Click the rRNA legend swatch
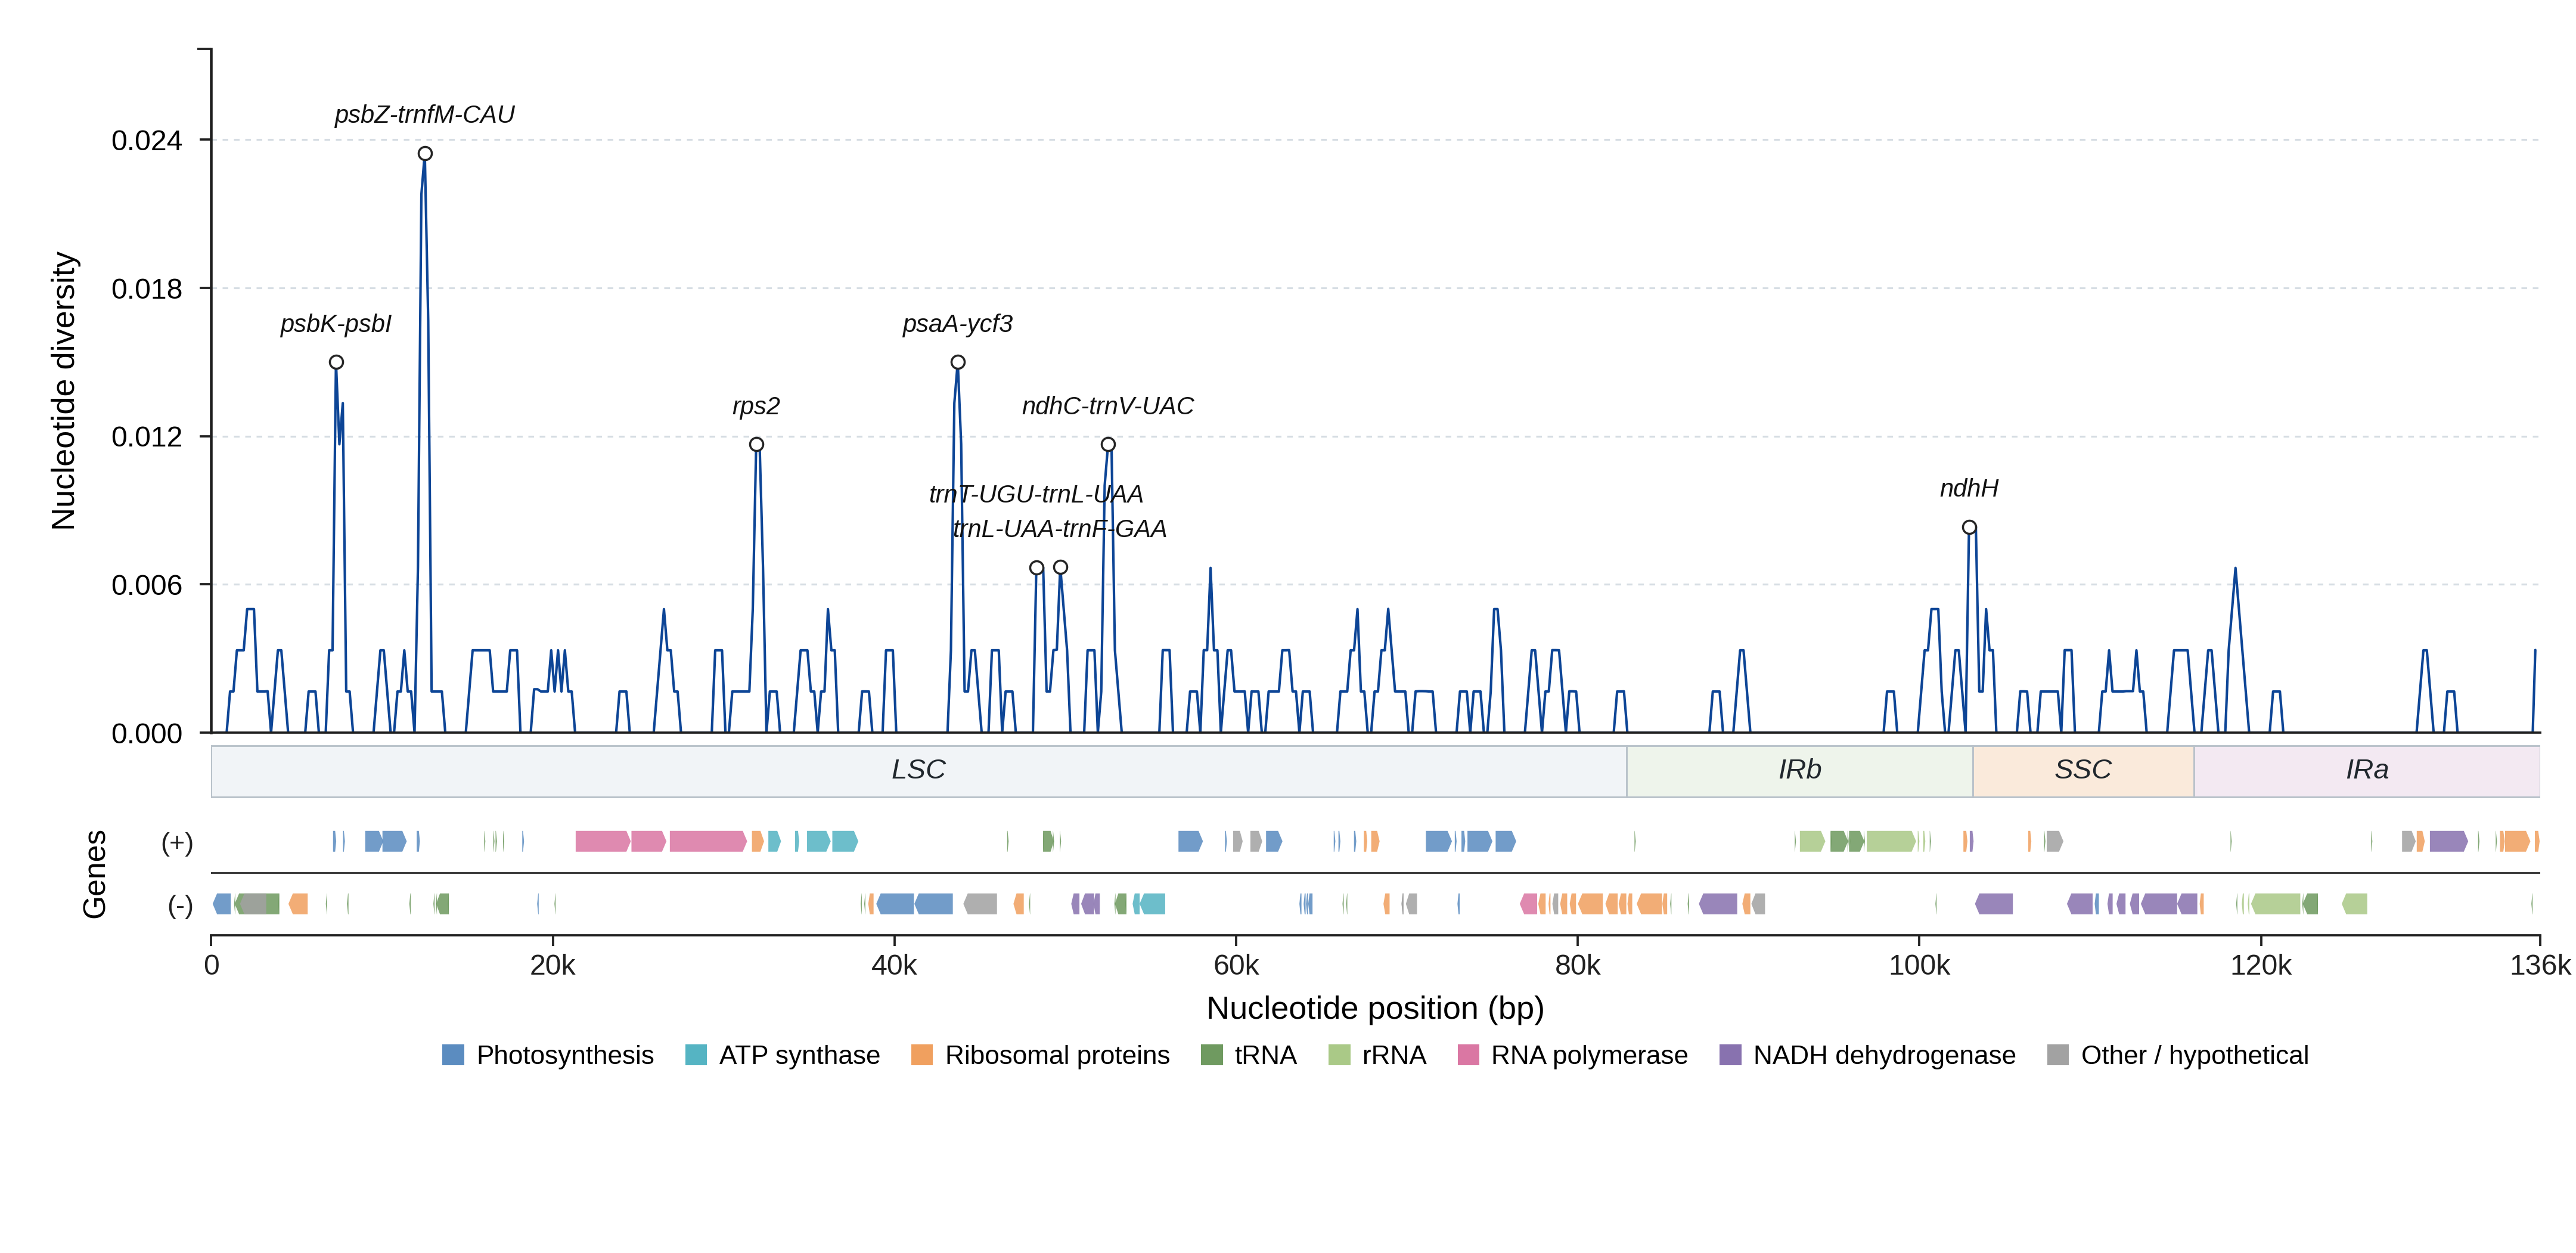2576x1253 pixels. [1339, 1055]
